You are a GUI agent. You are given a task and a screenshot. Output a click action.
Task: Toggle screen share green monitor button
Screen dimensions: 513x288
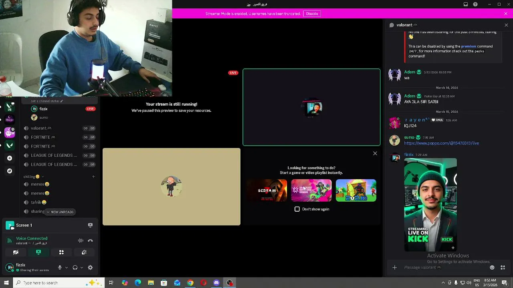(x=38, y=252)
